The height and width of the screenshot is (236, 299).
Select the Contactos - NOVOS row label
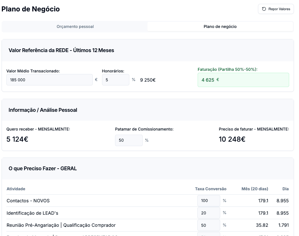[x=28, y=201]
